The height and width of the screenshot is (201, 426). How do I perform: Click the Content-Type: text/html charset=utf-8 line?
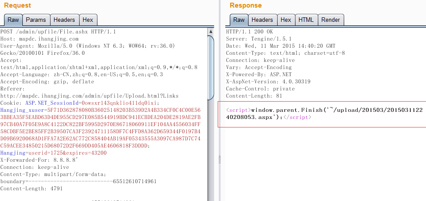tap(285, 53)
